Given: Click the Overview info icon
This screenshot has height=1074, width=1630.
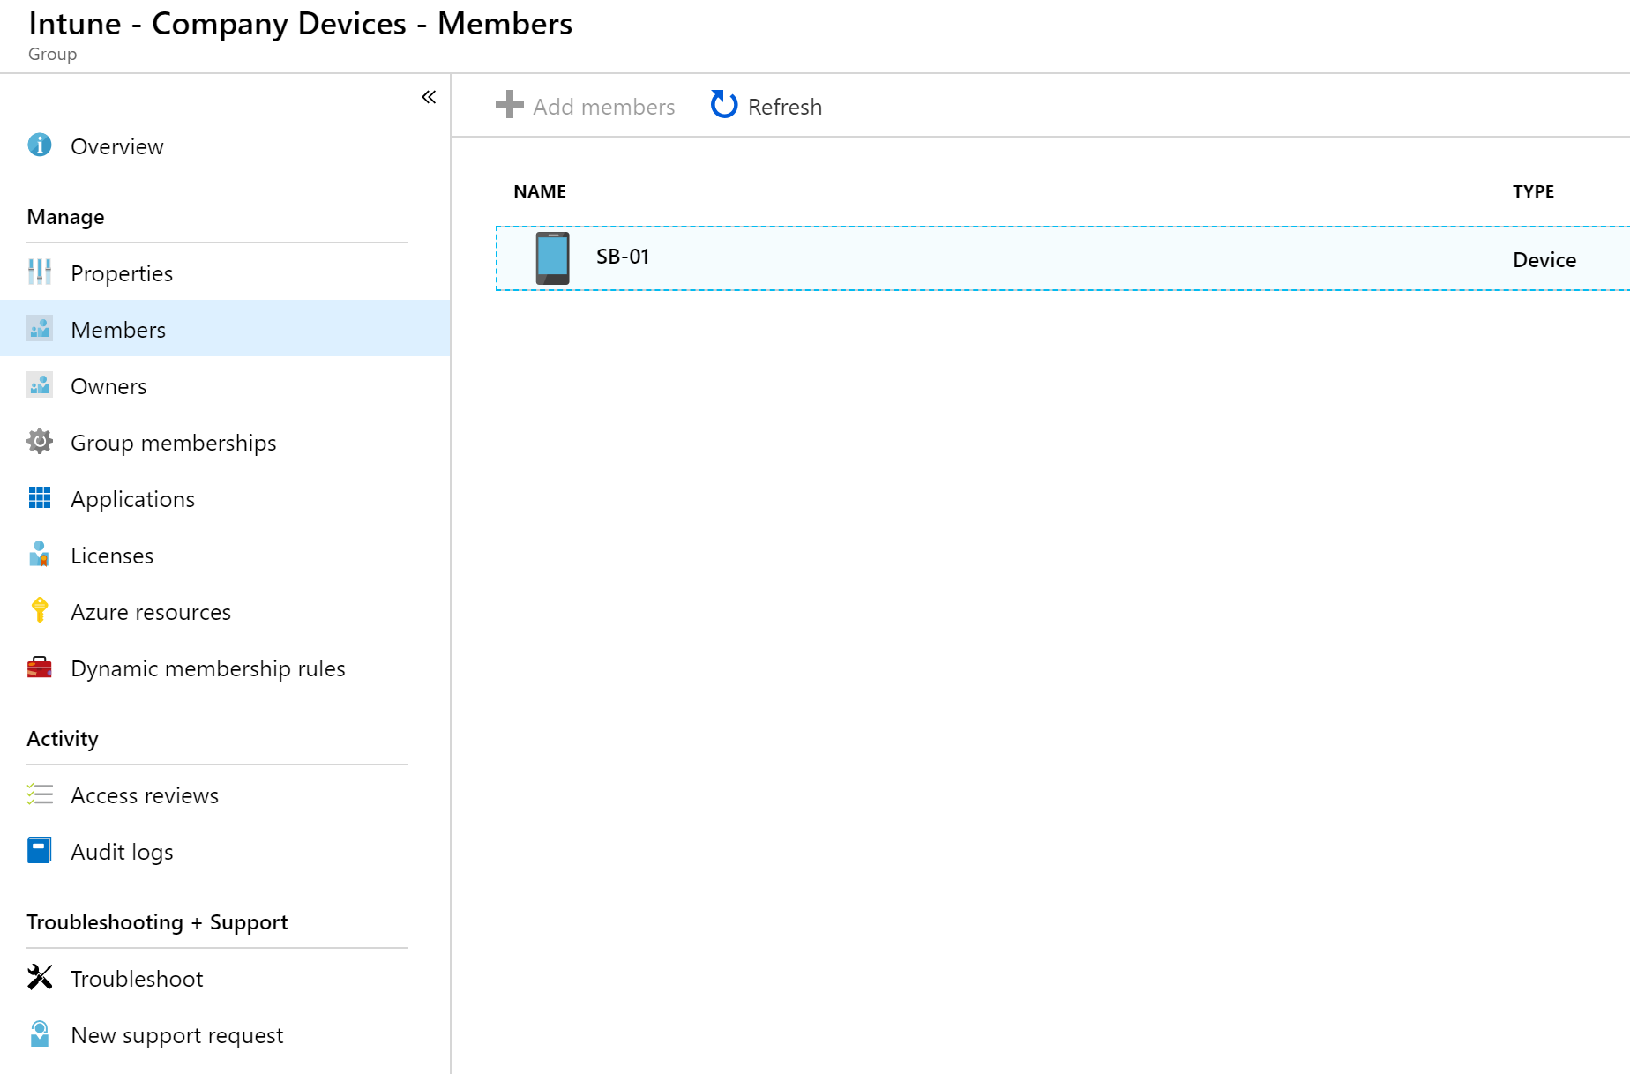Looking at the screenshot, I should click(40, 145).
